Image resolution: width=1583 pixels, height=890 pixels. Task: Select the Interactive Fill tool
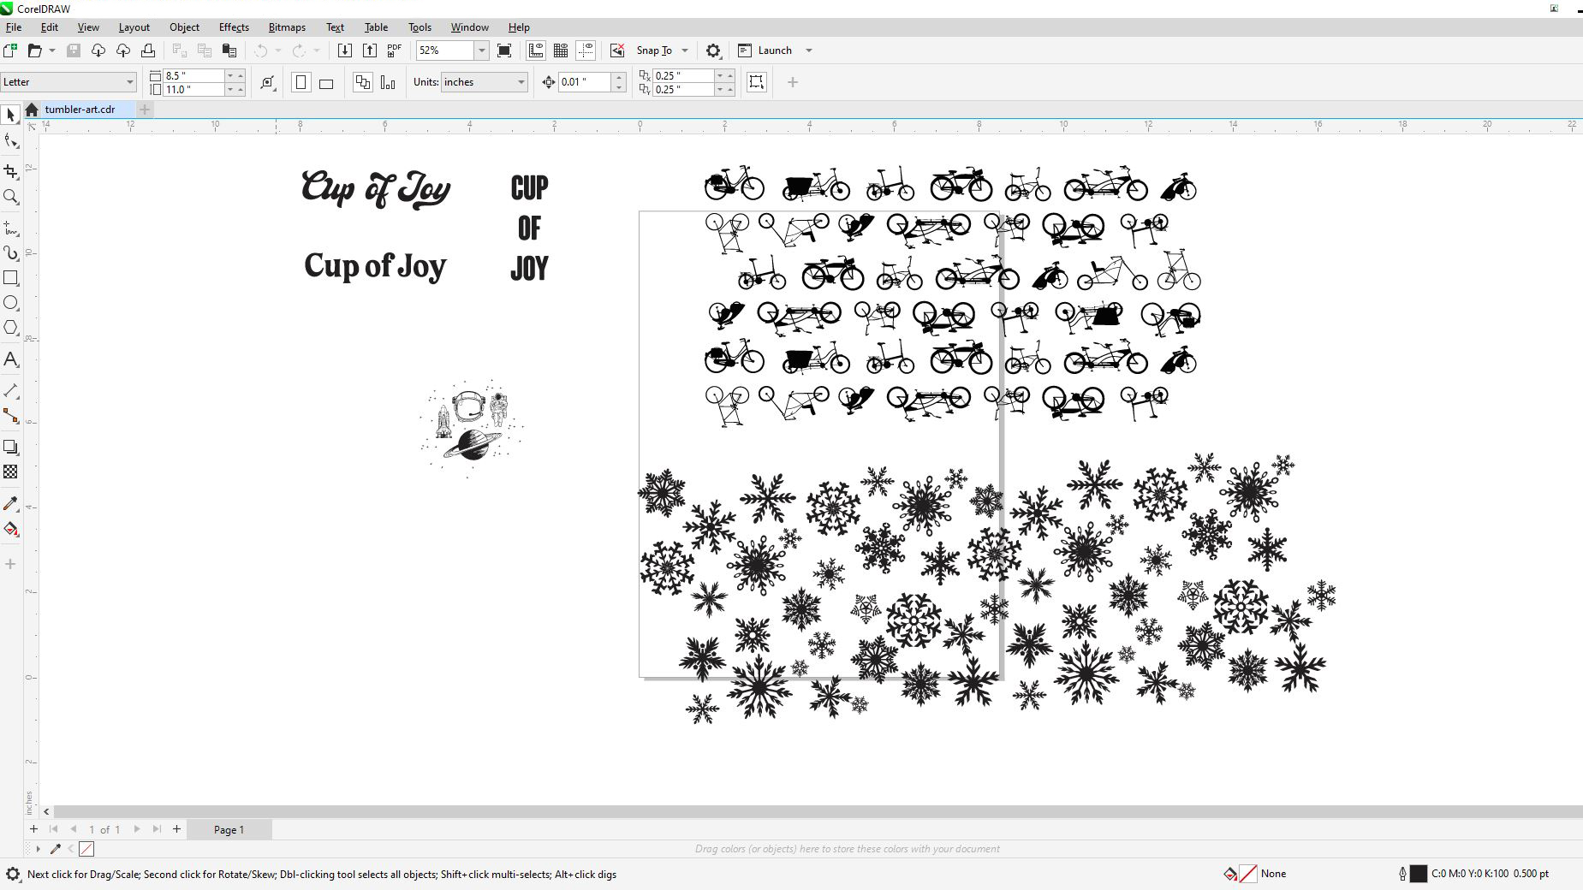click(11, 529)
